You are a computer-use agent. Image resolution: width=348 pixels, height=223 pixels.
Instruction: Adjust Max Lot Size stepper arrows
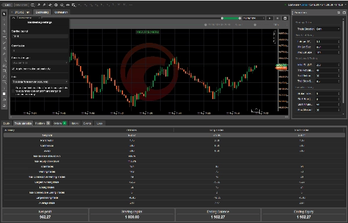pyautogui.click(x=339, y=53)
